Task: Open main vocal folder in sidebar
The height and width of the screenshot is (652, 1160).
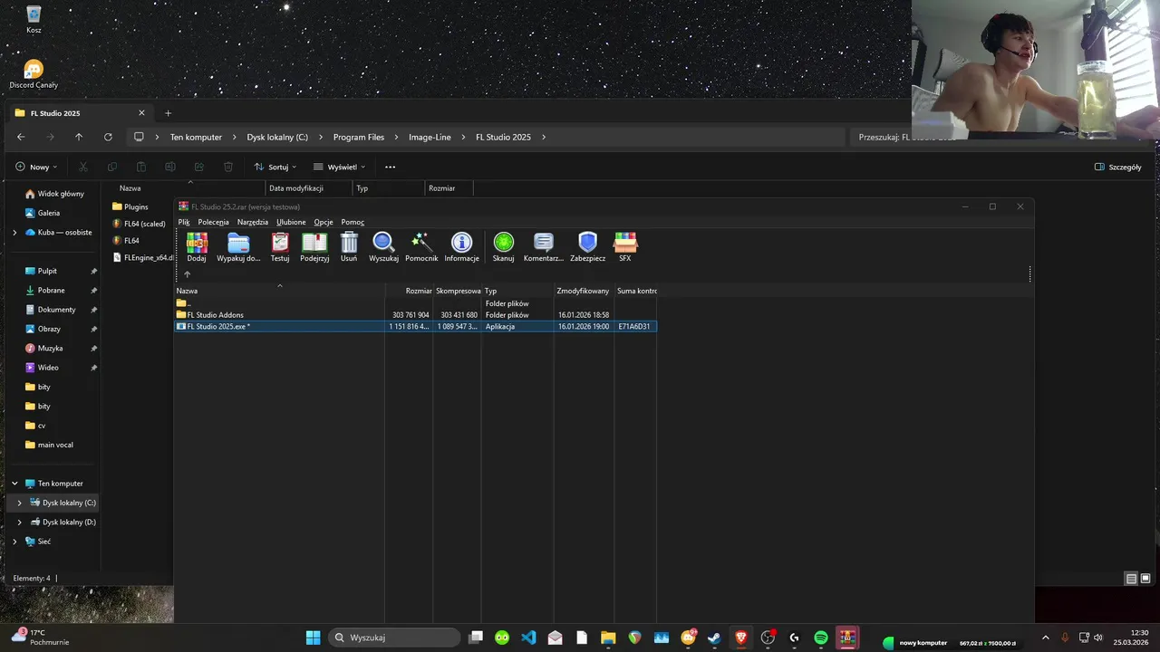Action: pos(49,445)
